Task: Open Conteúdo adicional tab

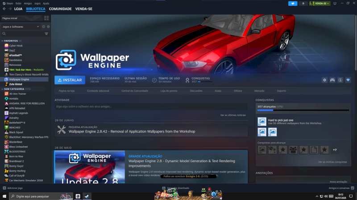Action: (x=98, y=91)
